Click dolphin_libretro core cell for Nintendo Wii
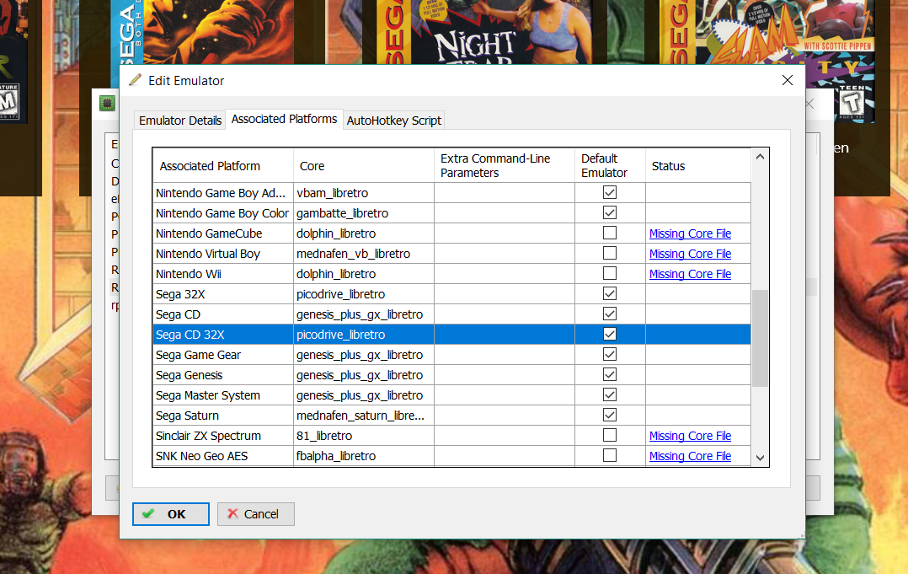This screenshot has width=908, height=574. [x=364, y=274]
